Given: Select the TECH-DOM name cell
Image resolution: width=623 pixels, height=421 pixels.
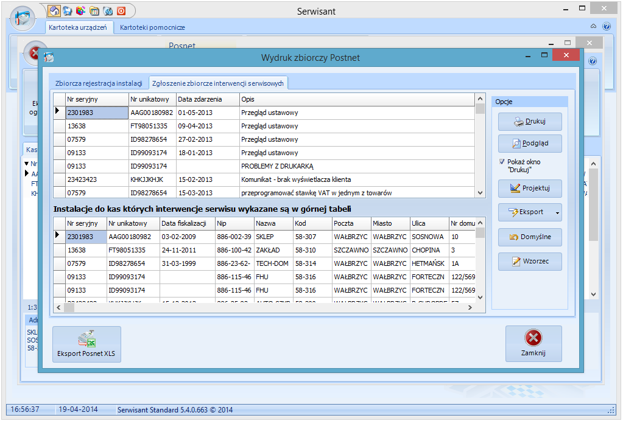Looking at the screenshot, I should [x=273, y=263].
